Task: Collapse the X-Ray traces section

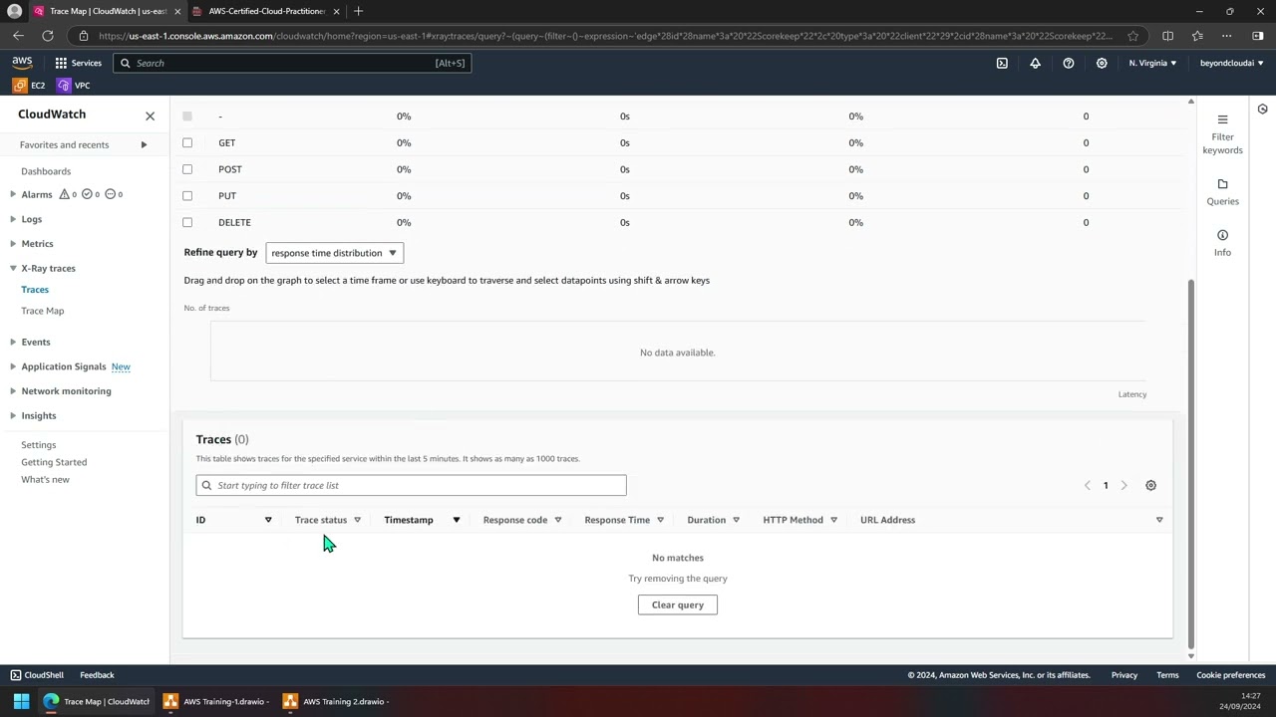Action: 13,268
